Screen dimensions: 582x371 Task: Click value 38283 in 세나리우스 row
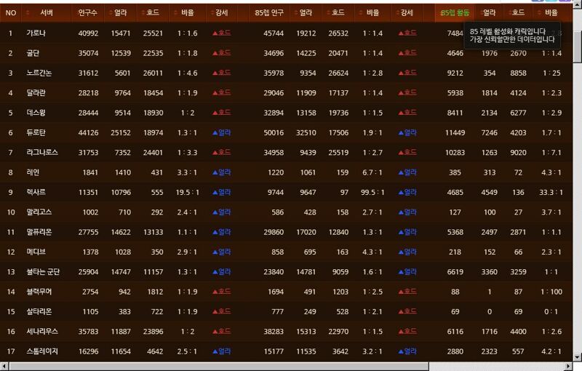tap(274, 331)
